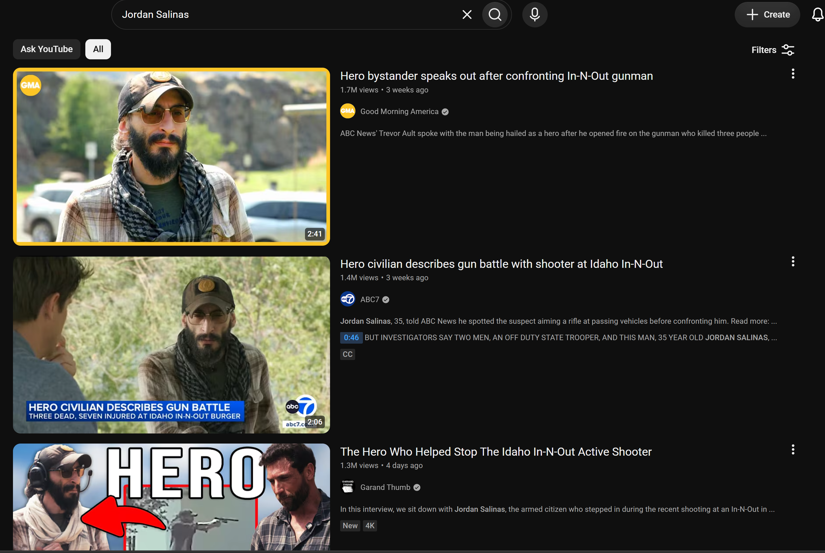The width and height of the screenshot is (825, 553).
Task: Open more options for the Hero bystander video
Action: pyautogui.click(x=793, y=74)
